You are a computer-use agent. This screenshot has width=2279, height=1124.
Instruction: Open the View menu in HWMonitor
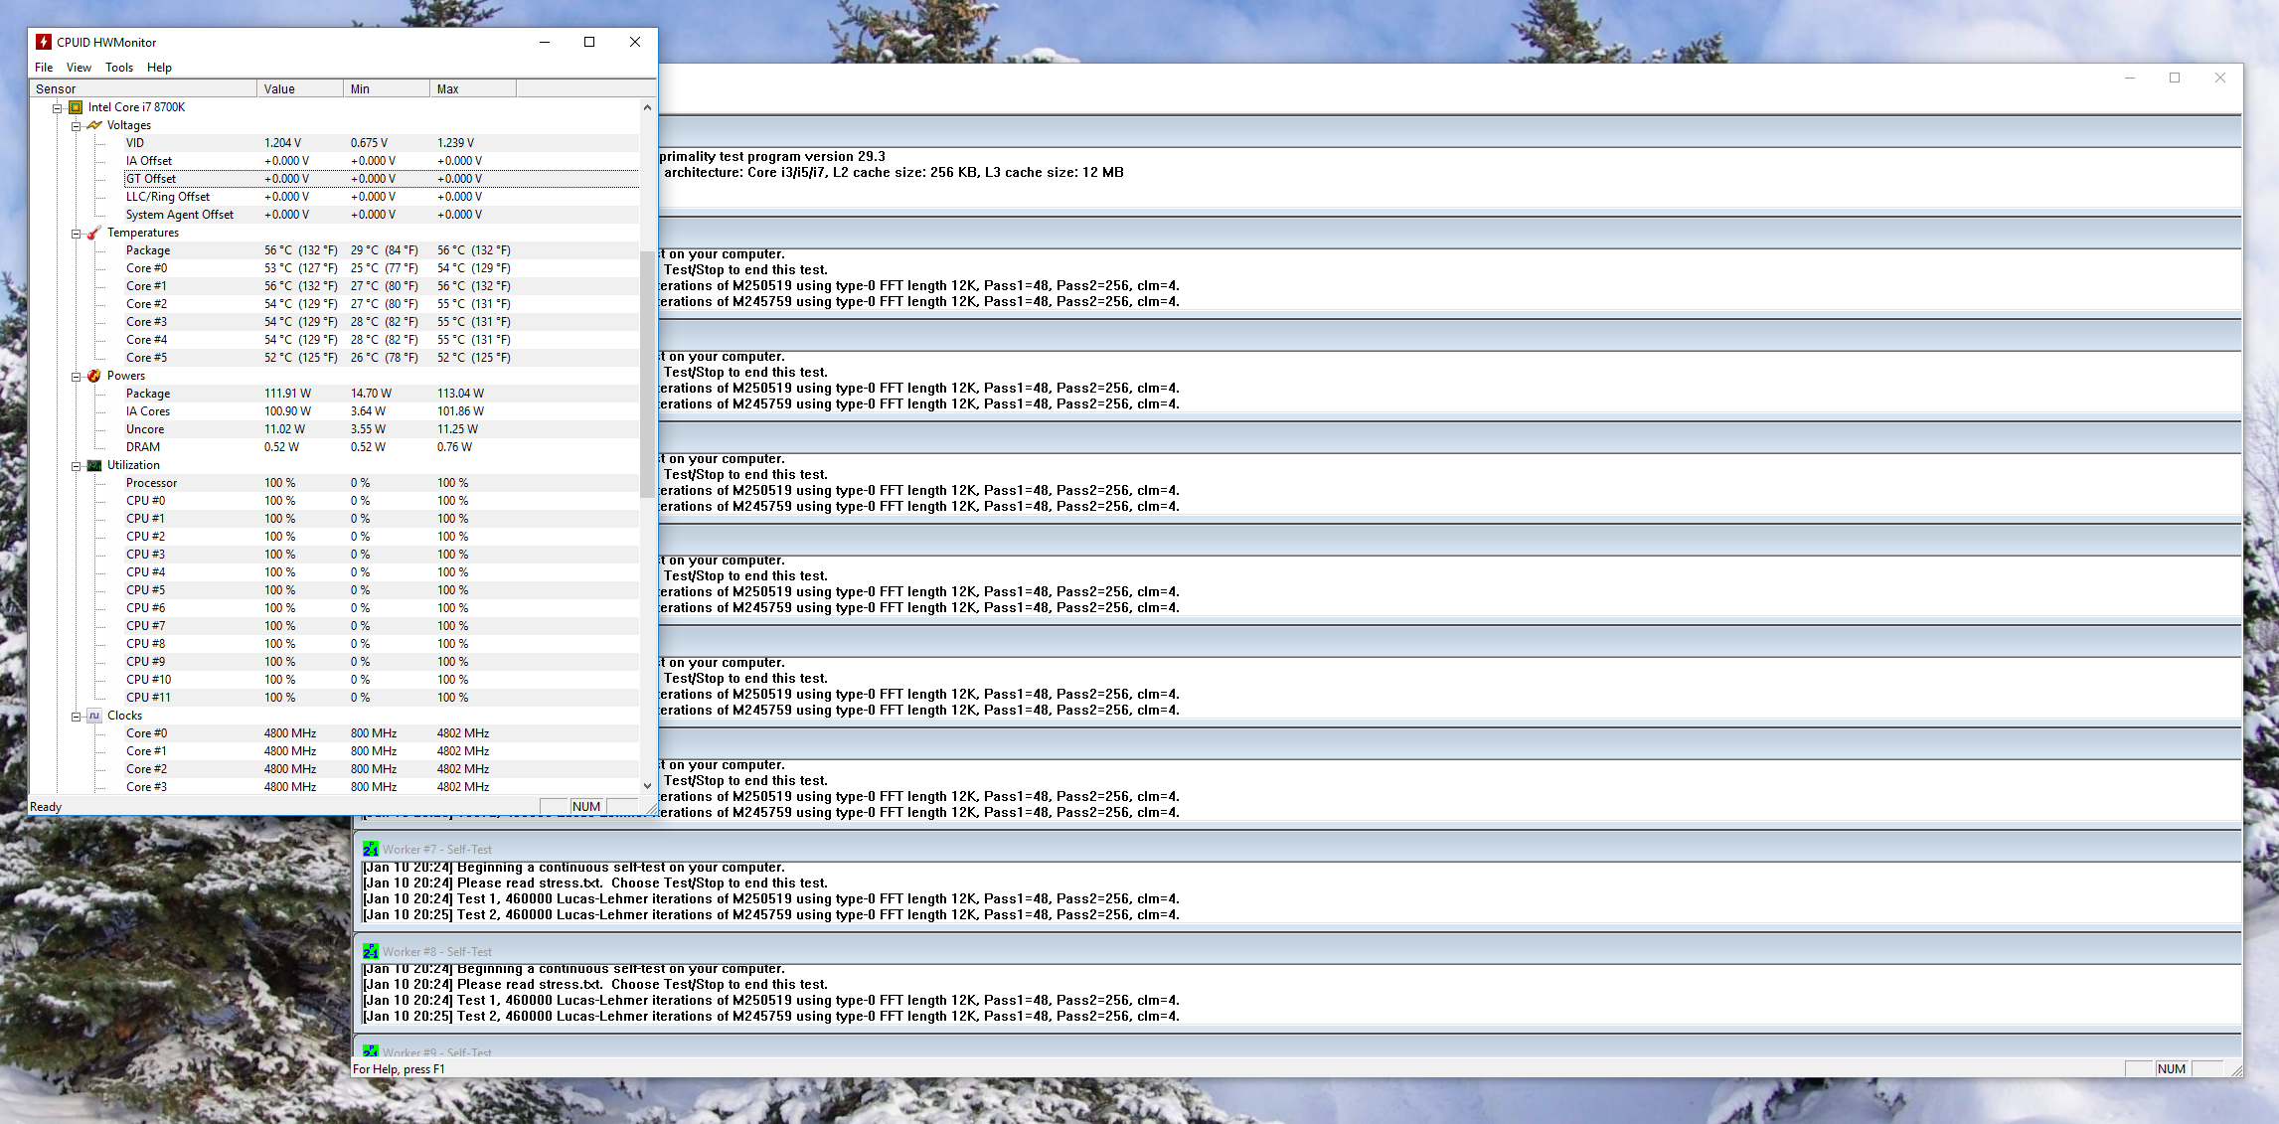point(79,68)
